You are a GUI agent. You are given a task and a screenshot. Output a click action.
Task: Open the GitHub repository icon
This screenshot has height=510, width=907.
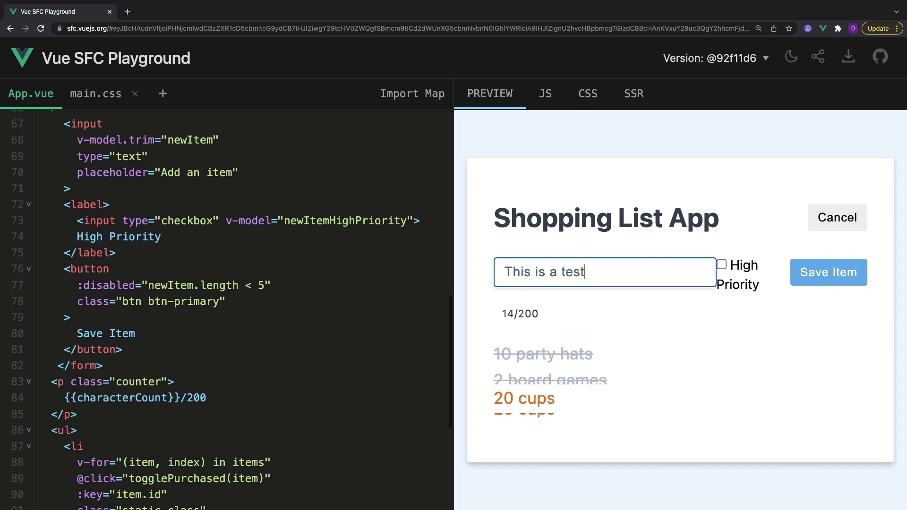pos(880,57)
